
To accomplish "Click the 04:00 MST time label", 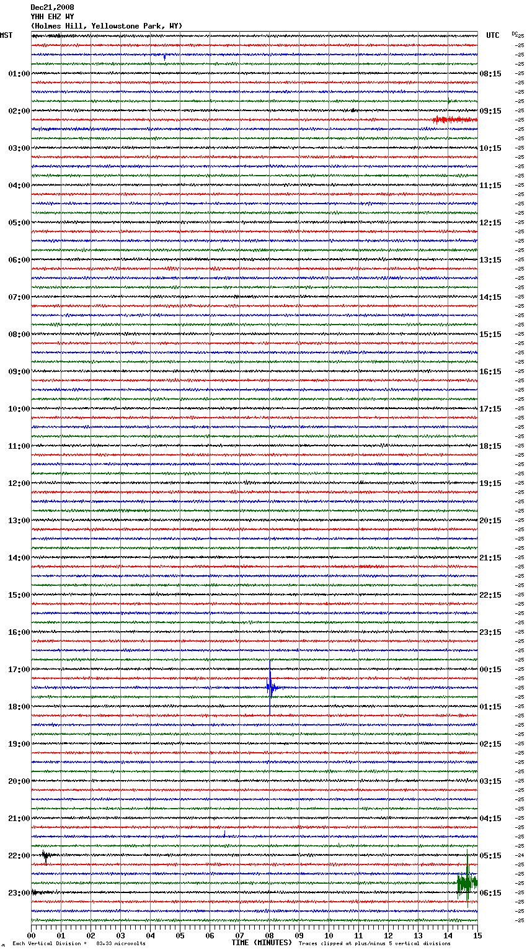I will (19, 186).
